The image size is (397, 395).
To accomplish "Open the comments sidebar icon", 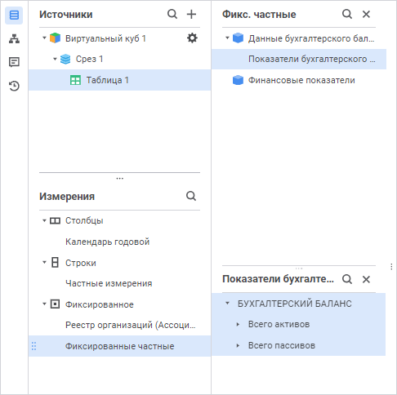I will pyautogui.click(x=14, y=62).
